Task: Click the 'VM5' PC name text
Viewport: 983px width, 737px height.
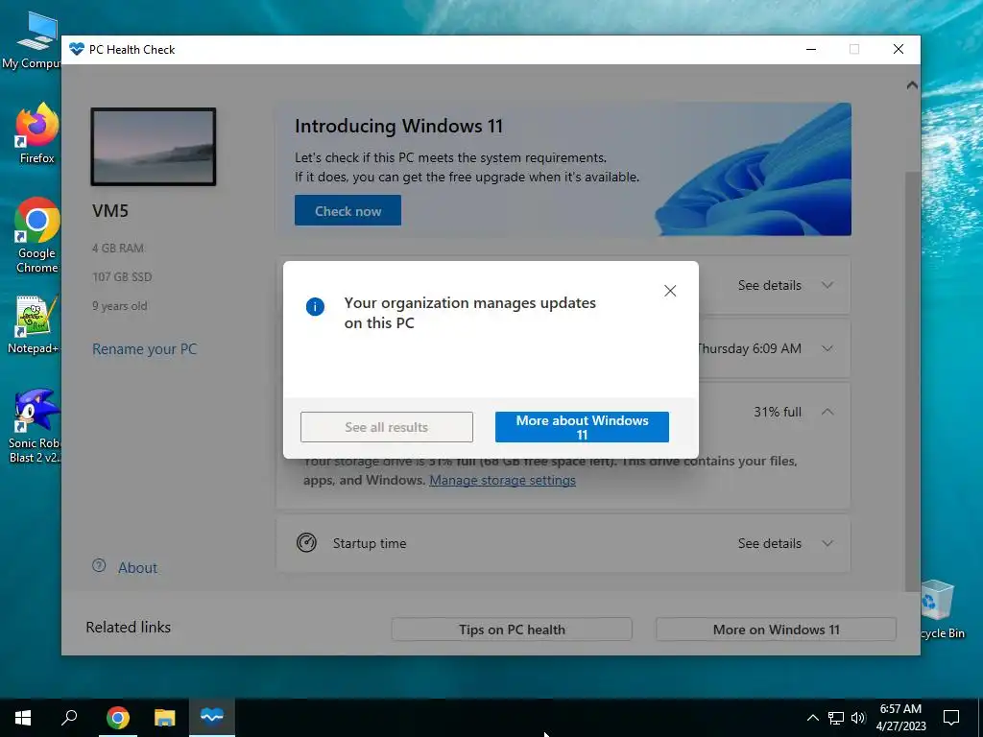Action: (x=110, y=210)
